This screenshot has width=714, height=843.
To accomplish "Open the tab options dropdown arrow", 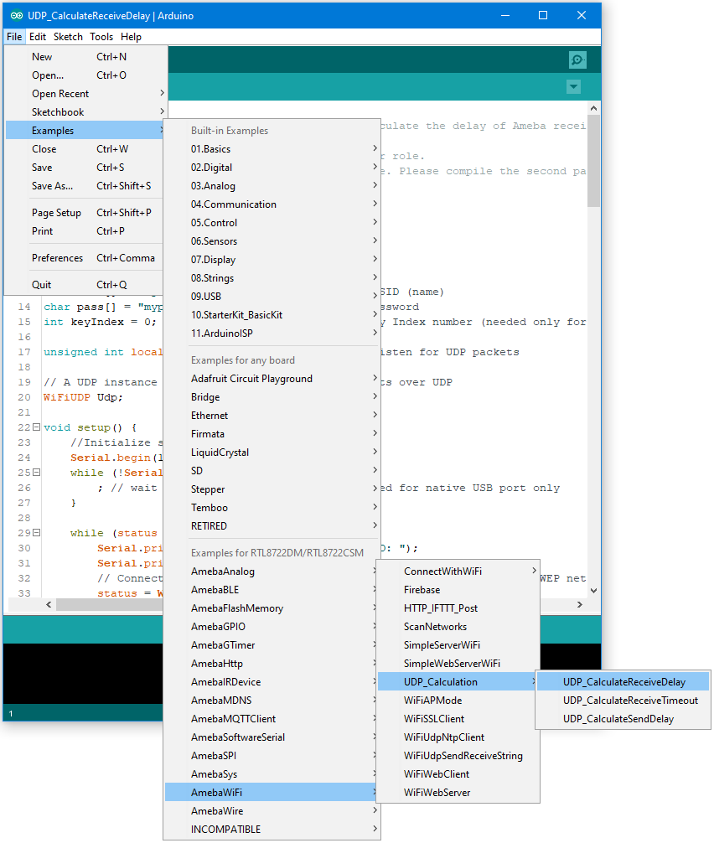I will click(x=574, y=86).
